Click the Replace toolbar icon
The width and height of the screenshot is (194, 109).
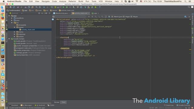point(40,7)
